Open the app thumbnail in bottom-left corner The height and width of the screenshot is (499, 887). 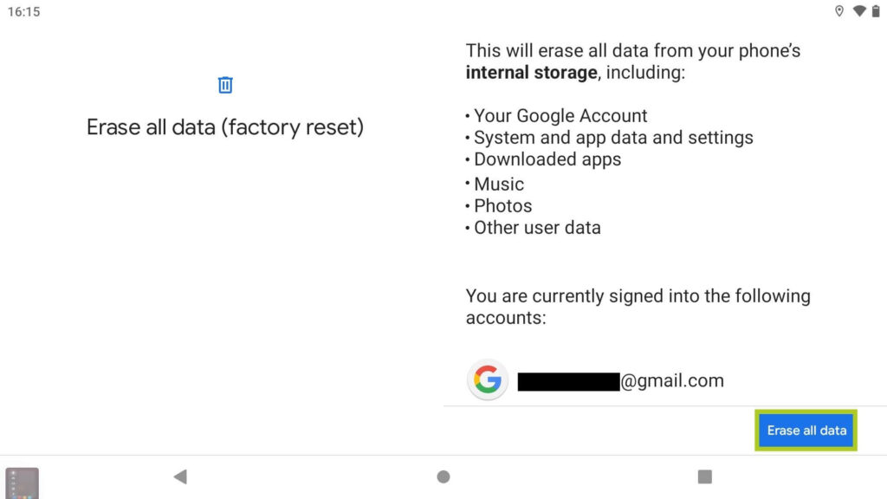pyautogui.click(x=23, y=483)
